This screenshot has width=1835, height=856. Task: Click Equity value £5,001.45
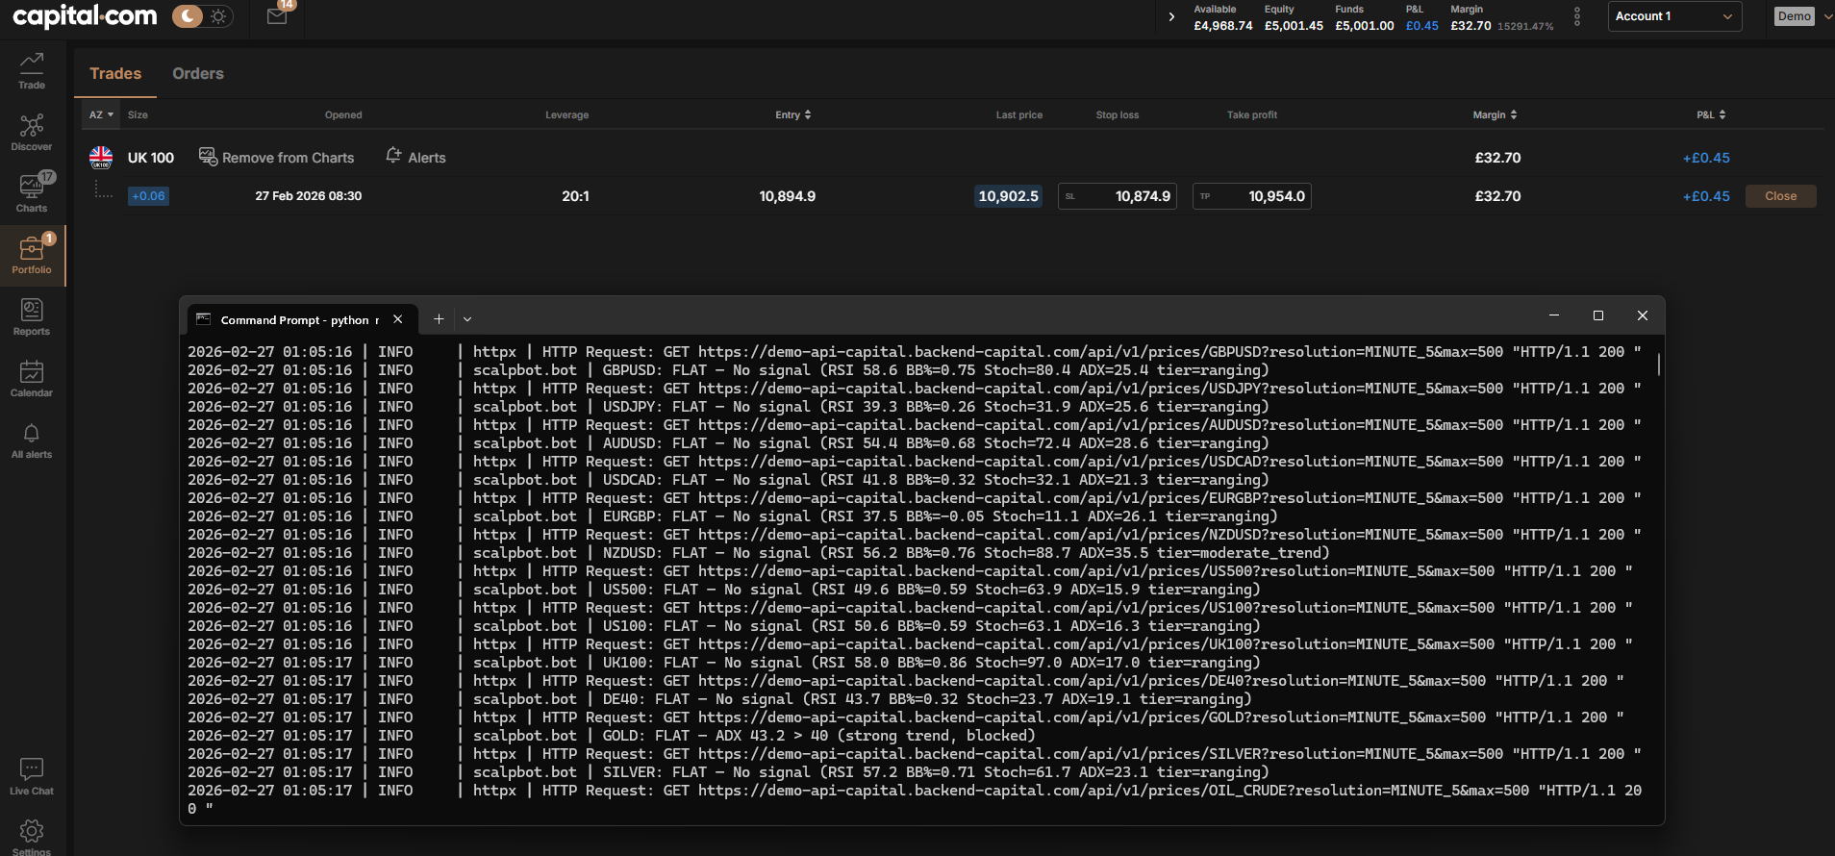click(1294, 26)
